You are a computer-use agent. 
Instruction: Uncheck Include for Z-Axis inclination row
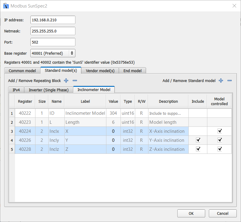point(198,149)
